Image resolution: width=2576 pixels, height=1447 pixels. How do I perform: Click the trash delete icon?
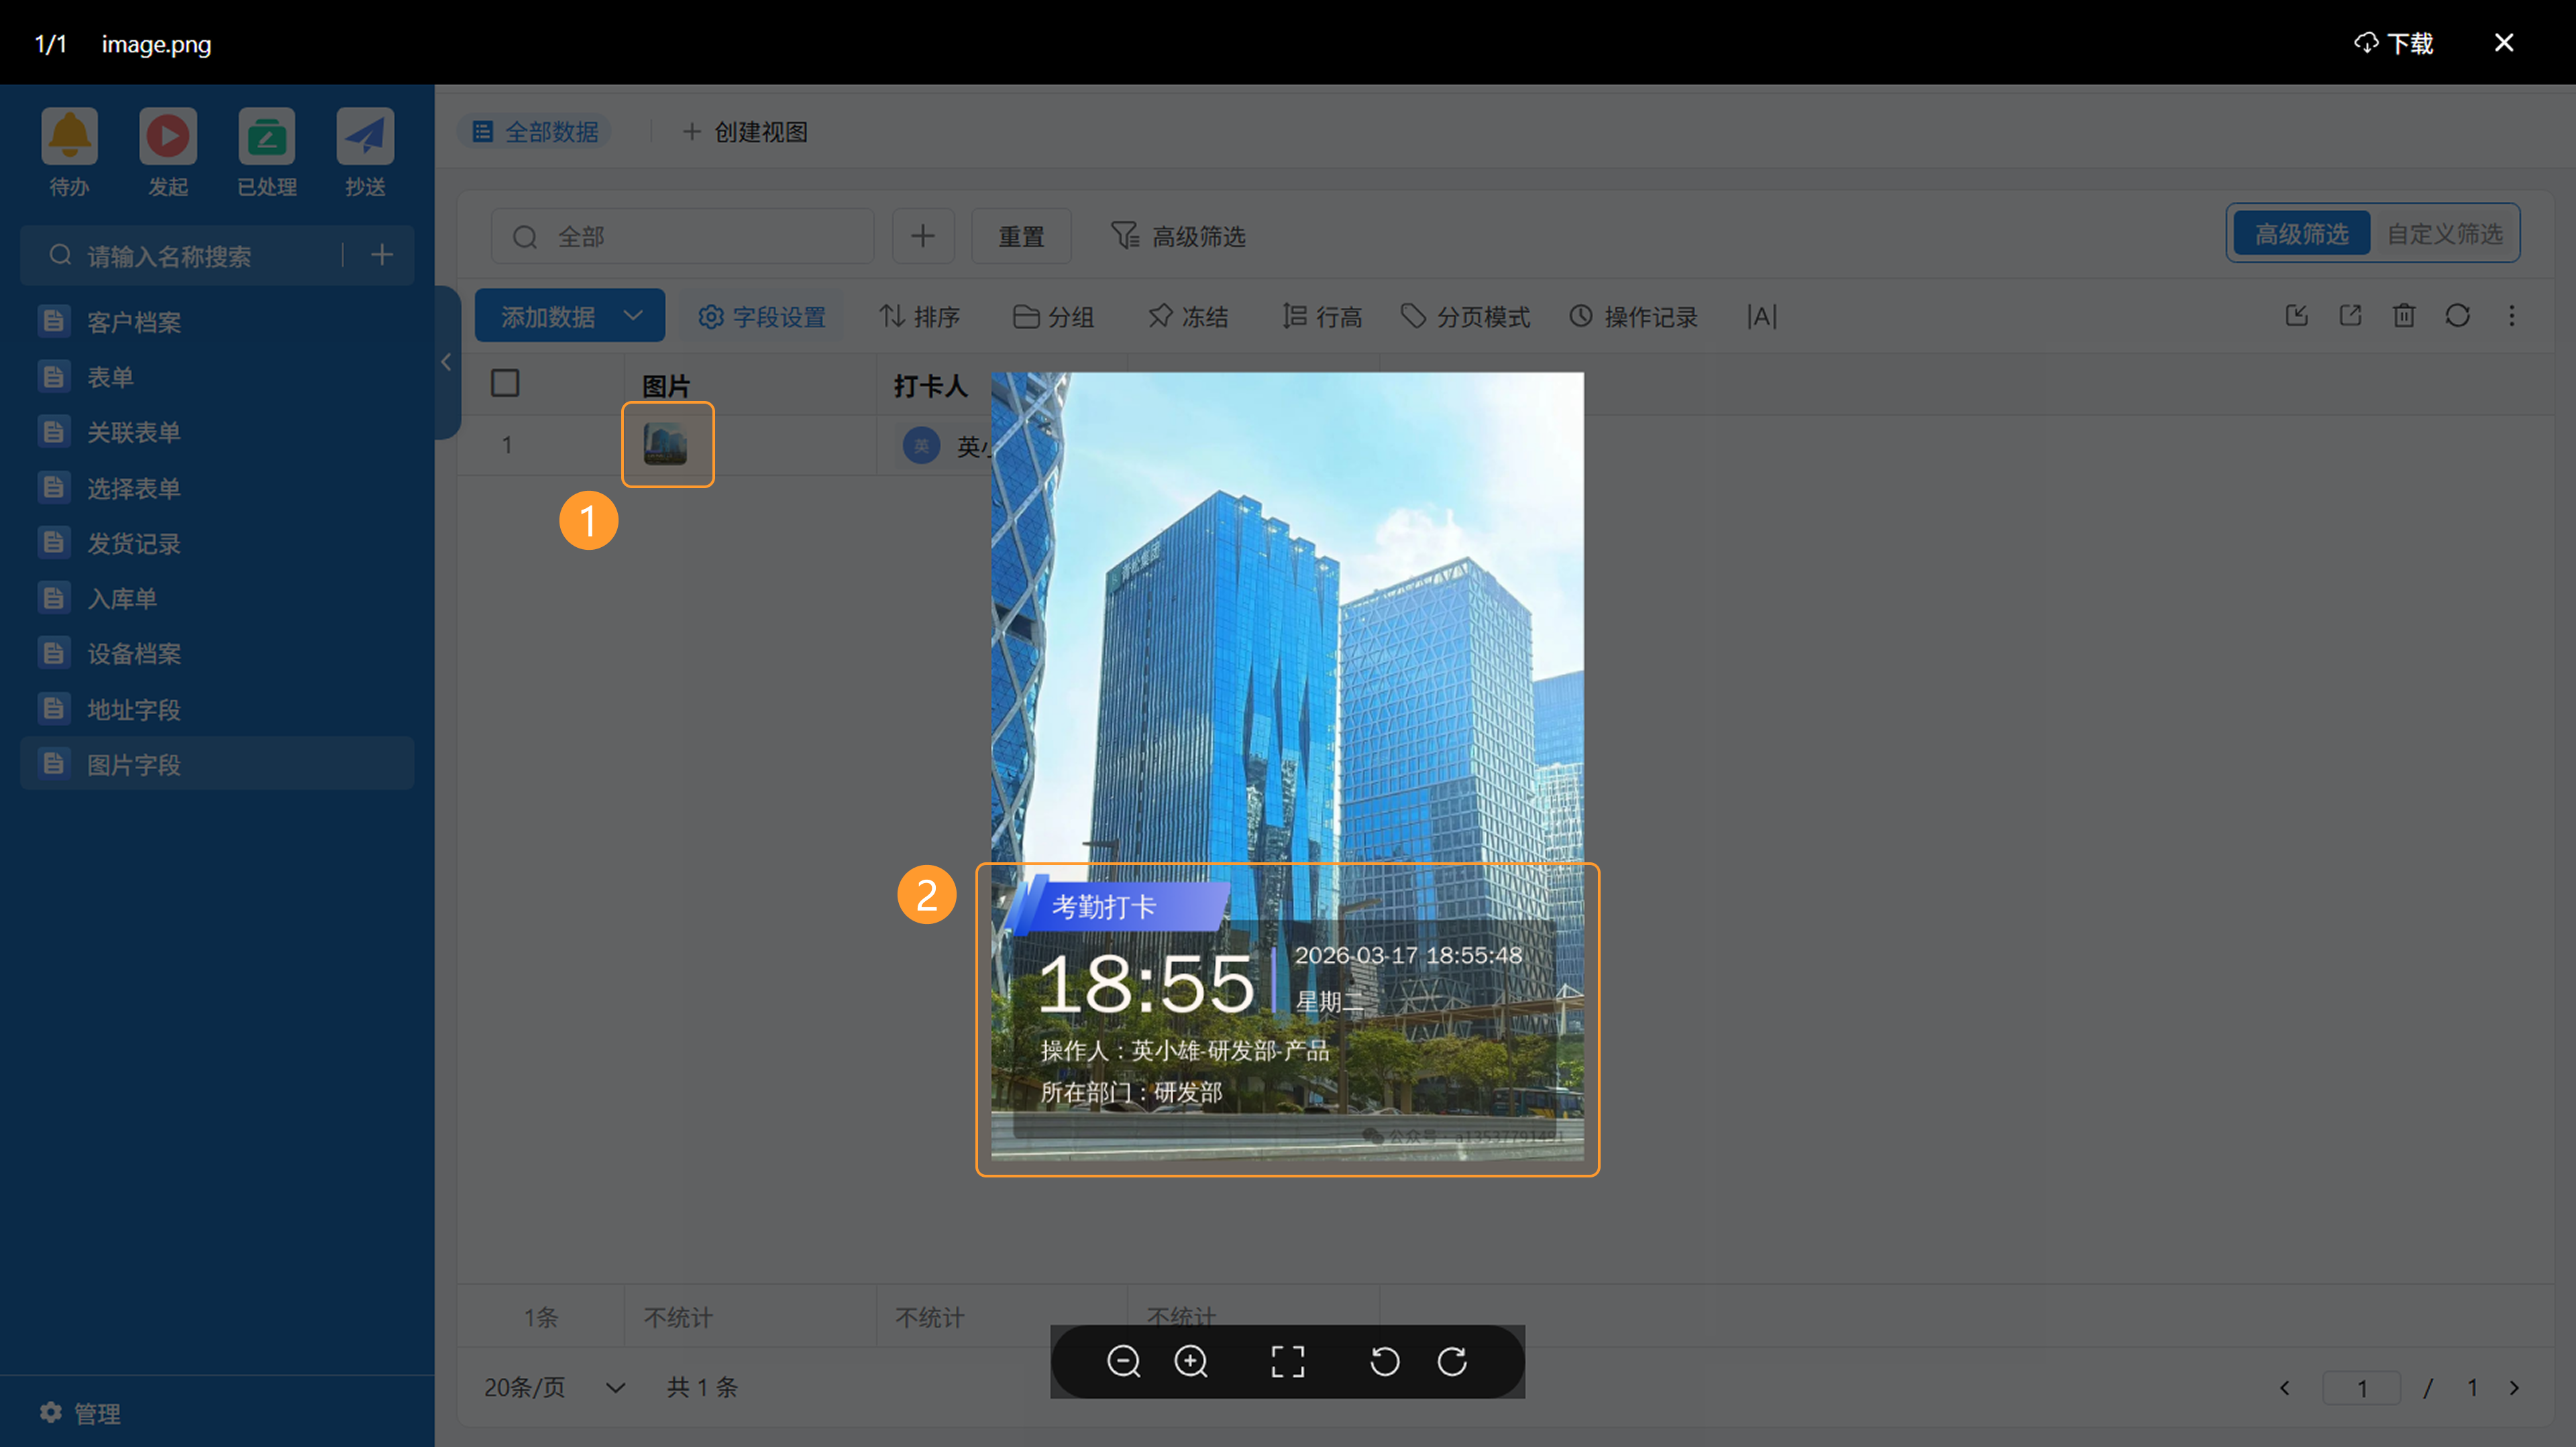2403,316
